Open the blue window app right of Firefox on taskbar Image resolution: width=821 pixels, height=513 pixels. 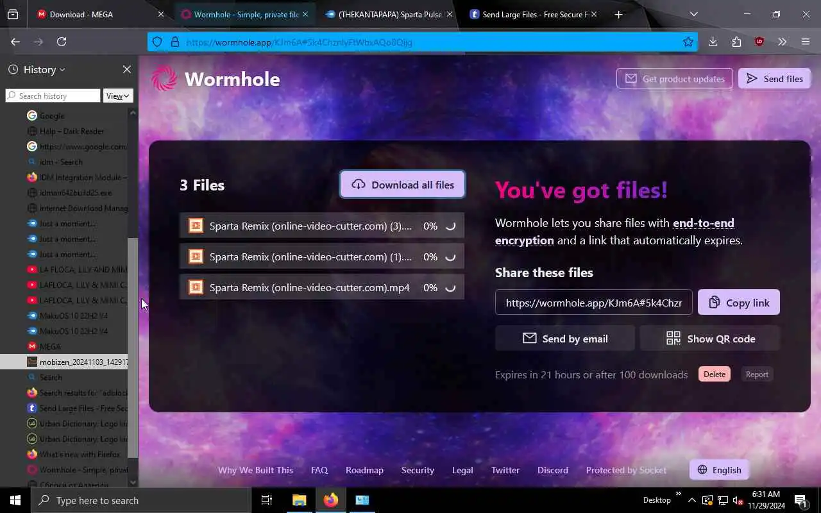(362, 500)
